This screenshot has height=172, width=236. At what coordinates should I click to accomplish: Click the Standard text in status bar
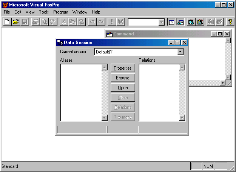tap(10, 166)
